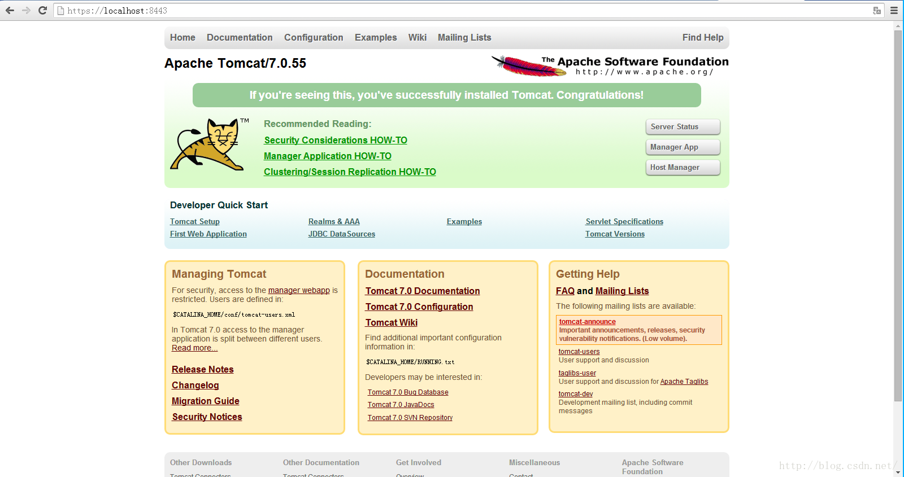Open the Apache Taglibs link
Viewport: 904px width, 477px height.
(684, 382)
